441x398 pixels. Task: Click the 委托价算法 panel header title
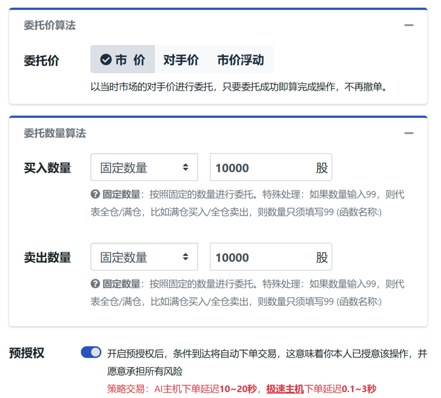pos(50,25)
